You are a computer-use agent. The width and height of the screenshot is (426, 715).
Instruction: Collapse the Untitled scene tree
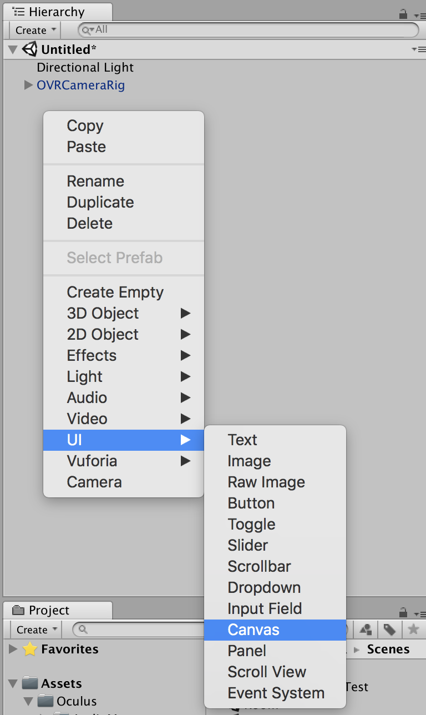click(13, 49)
